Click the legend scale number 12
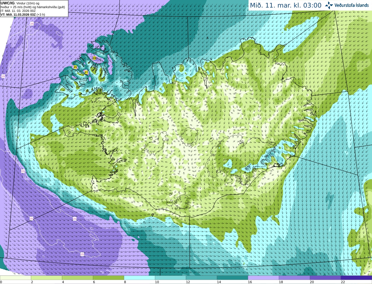 point(188,282)
